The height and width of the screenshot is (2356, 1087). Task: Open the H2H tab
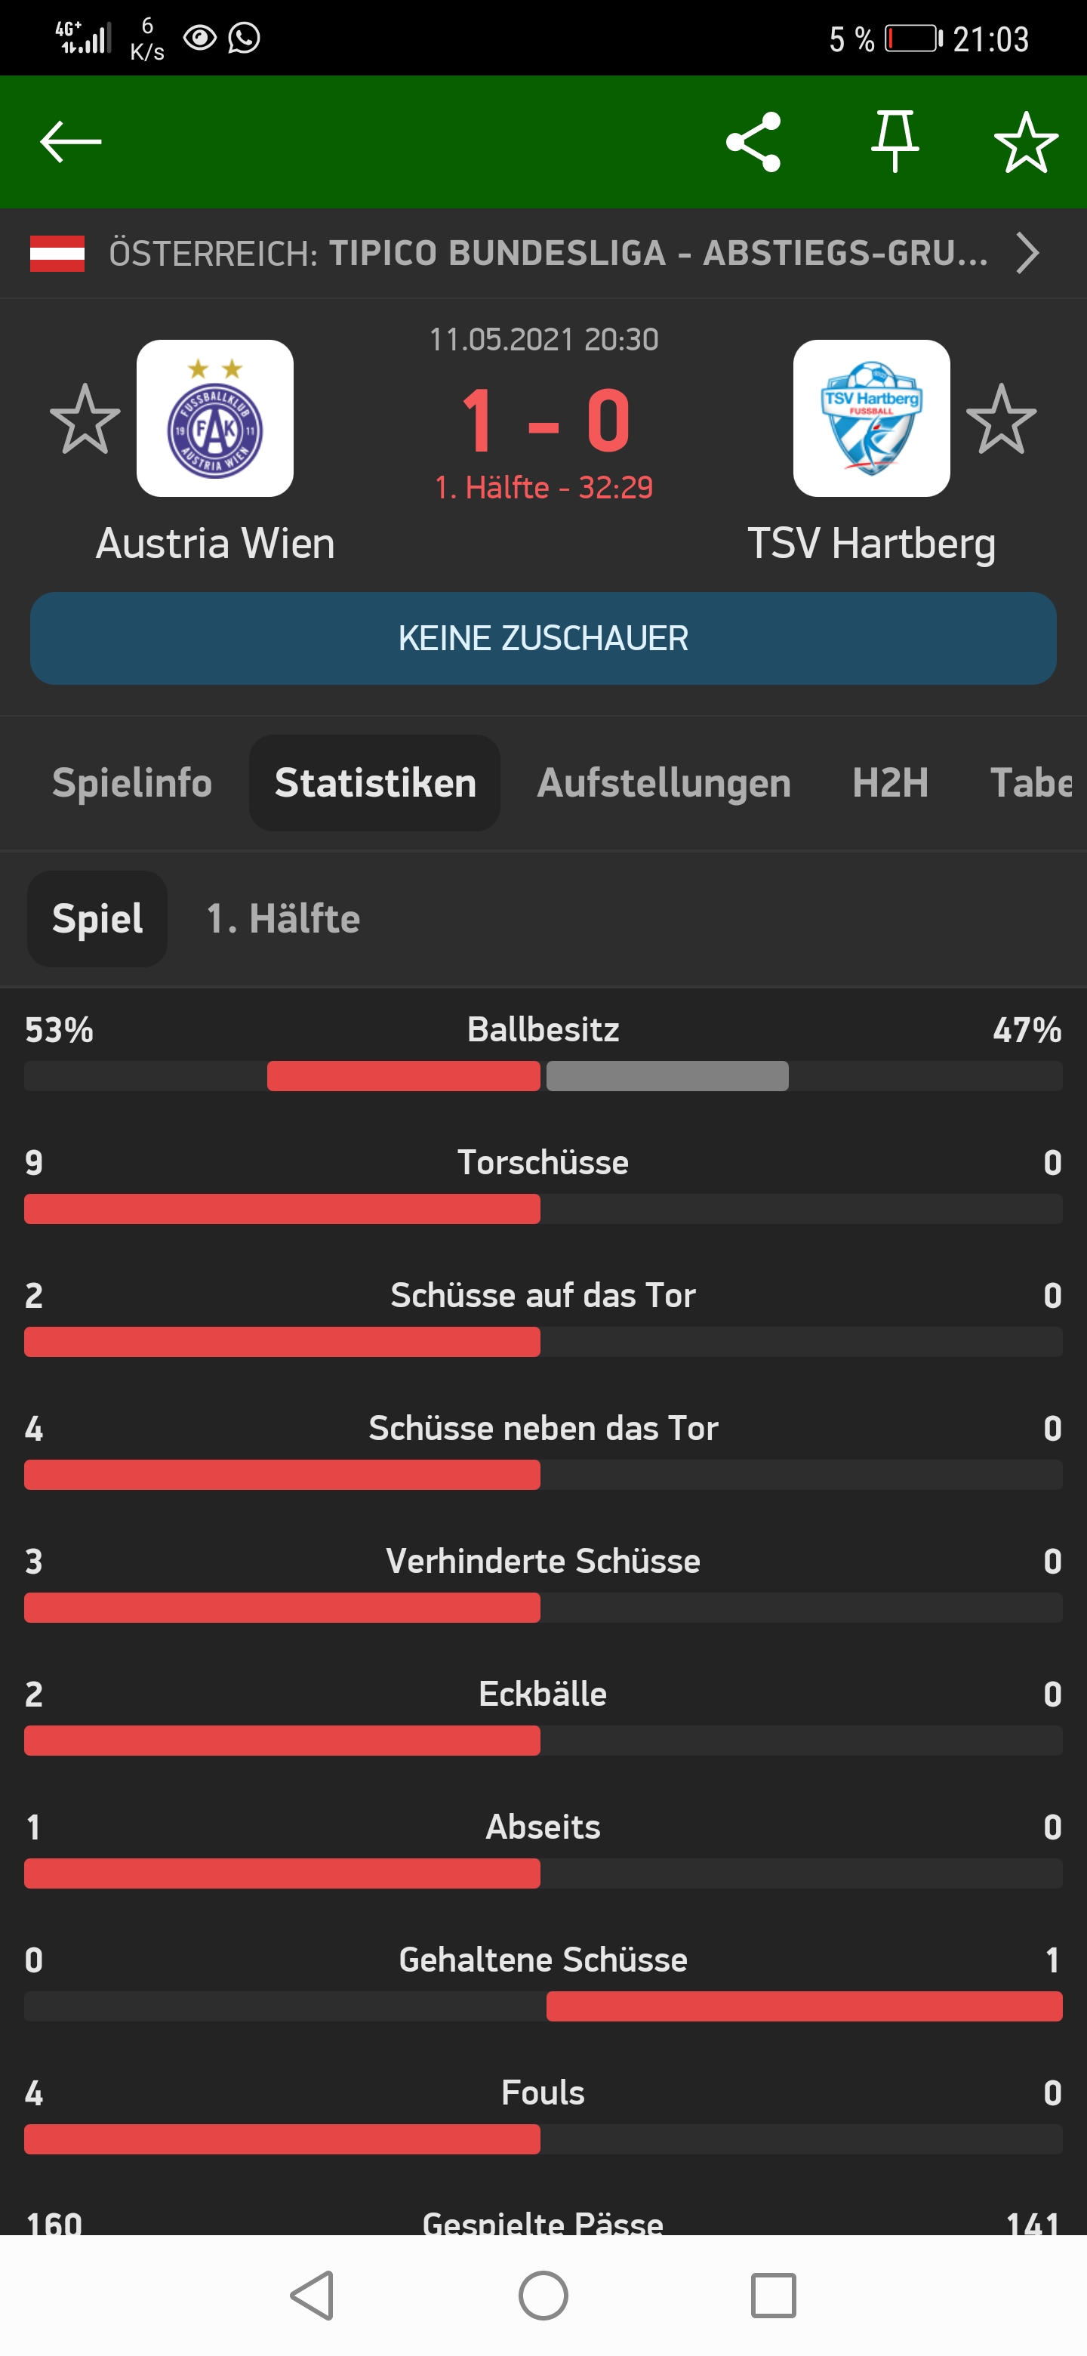891,783
